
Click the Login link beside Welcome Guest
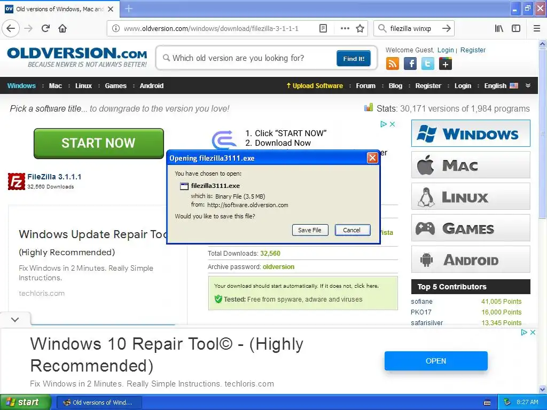446,50
